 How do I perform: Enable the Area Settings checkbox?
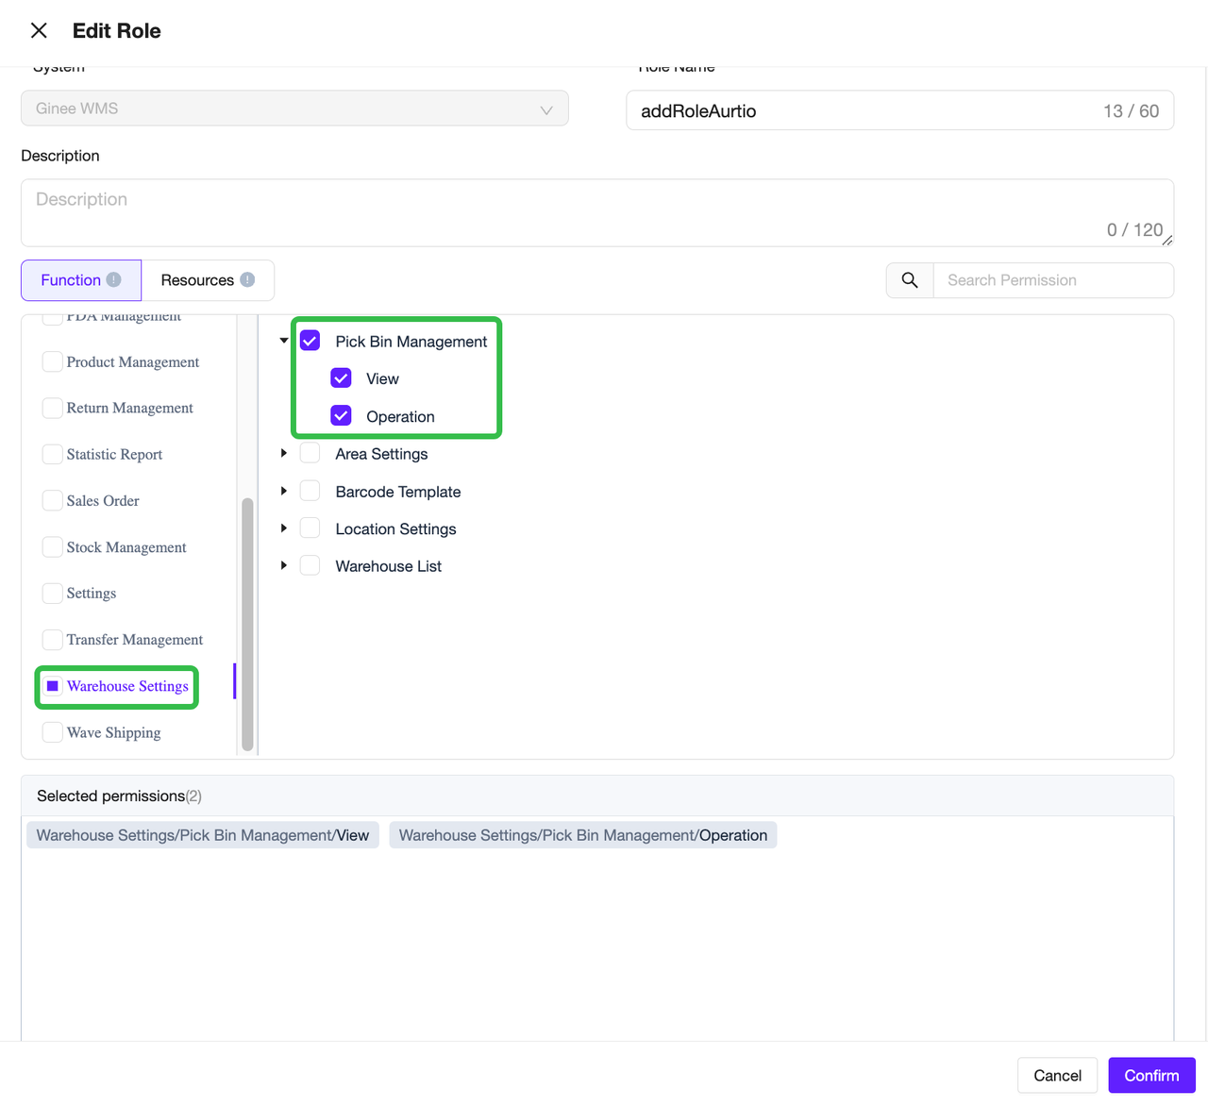pyautogui.click(x=310, y=454)
